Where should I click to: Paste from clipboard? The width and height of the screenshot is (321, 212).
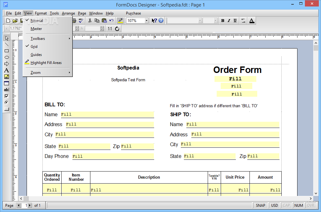(104, 20)
